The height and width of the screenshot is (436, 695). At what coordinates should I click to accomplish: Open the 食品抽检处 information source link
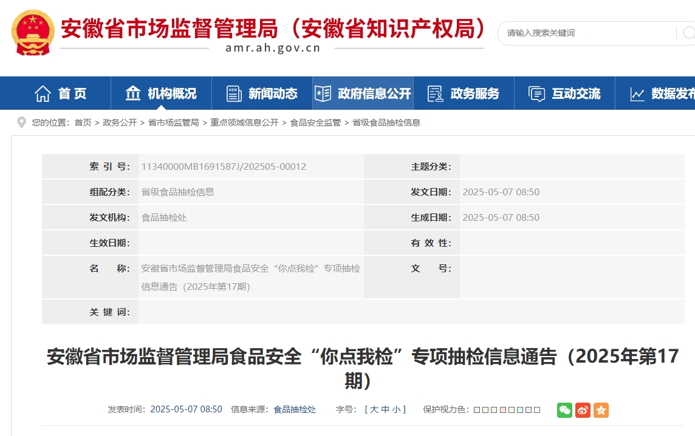point(295,409)
